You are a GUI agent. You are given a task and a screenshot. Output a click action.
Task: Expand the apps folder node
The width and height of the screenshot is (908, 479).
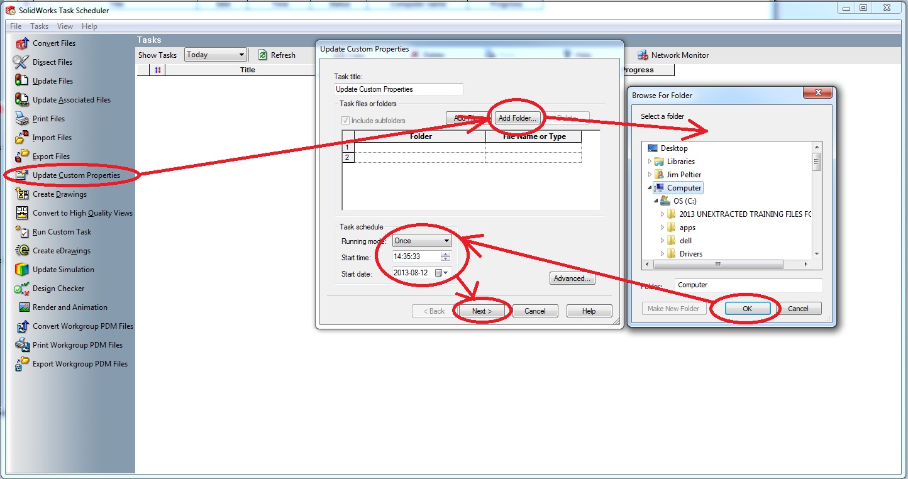tap(662, 228)
